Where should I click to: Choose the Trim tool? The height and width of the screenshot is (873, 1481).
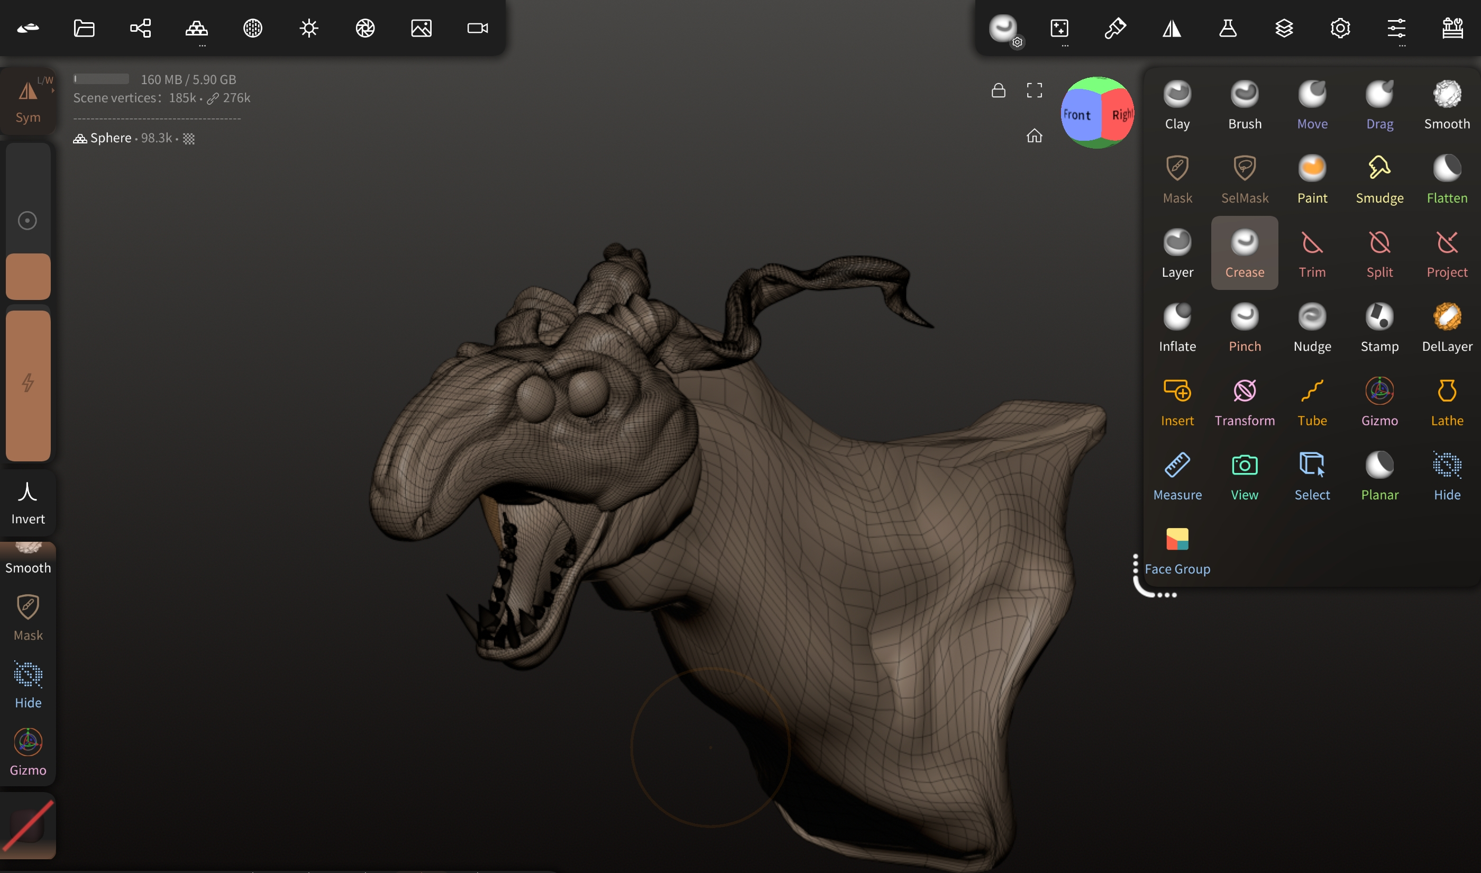point(1312,253)
